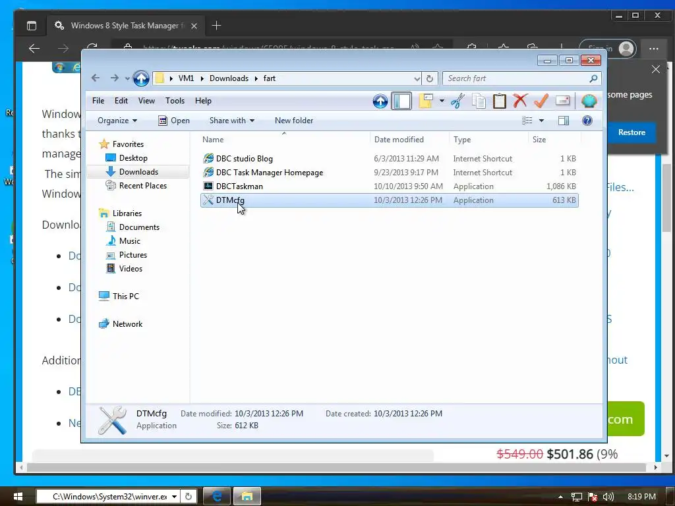The width and height of the screenshot is (675, 506).
Task: Select the DBCTaskman application file
Action: tap(389, 186)
